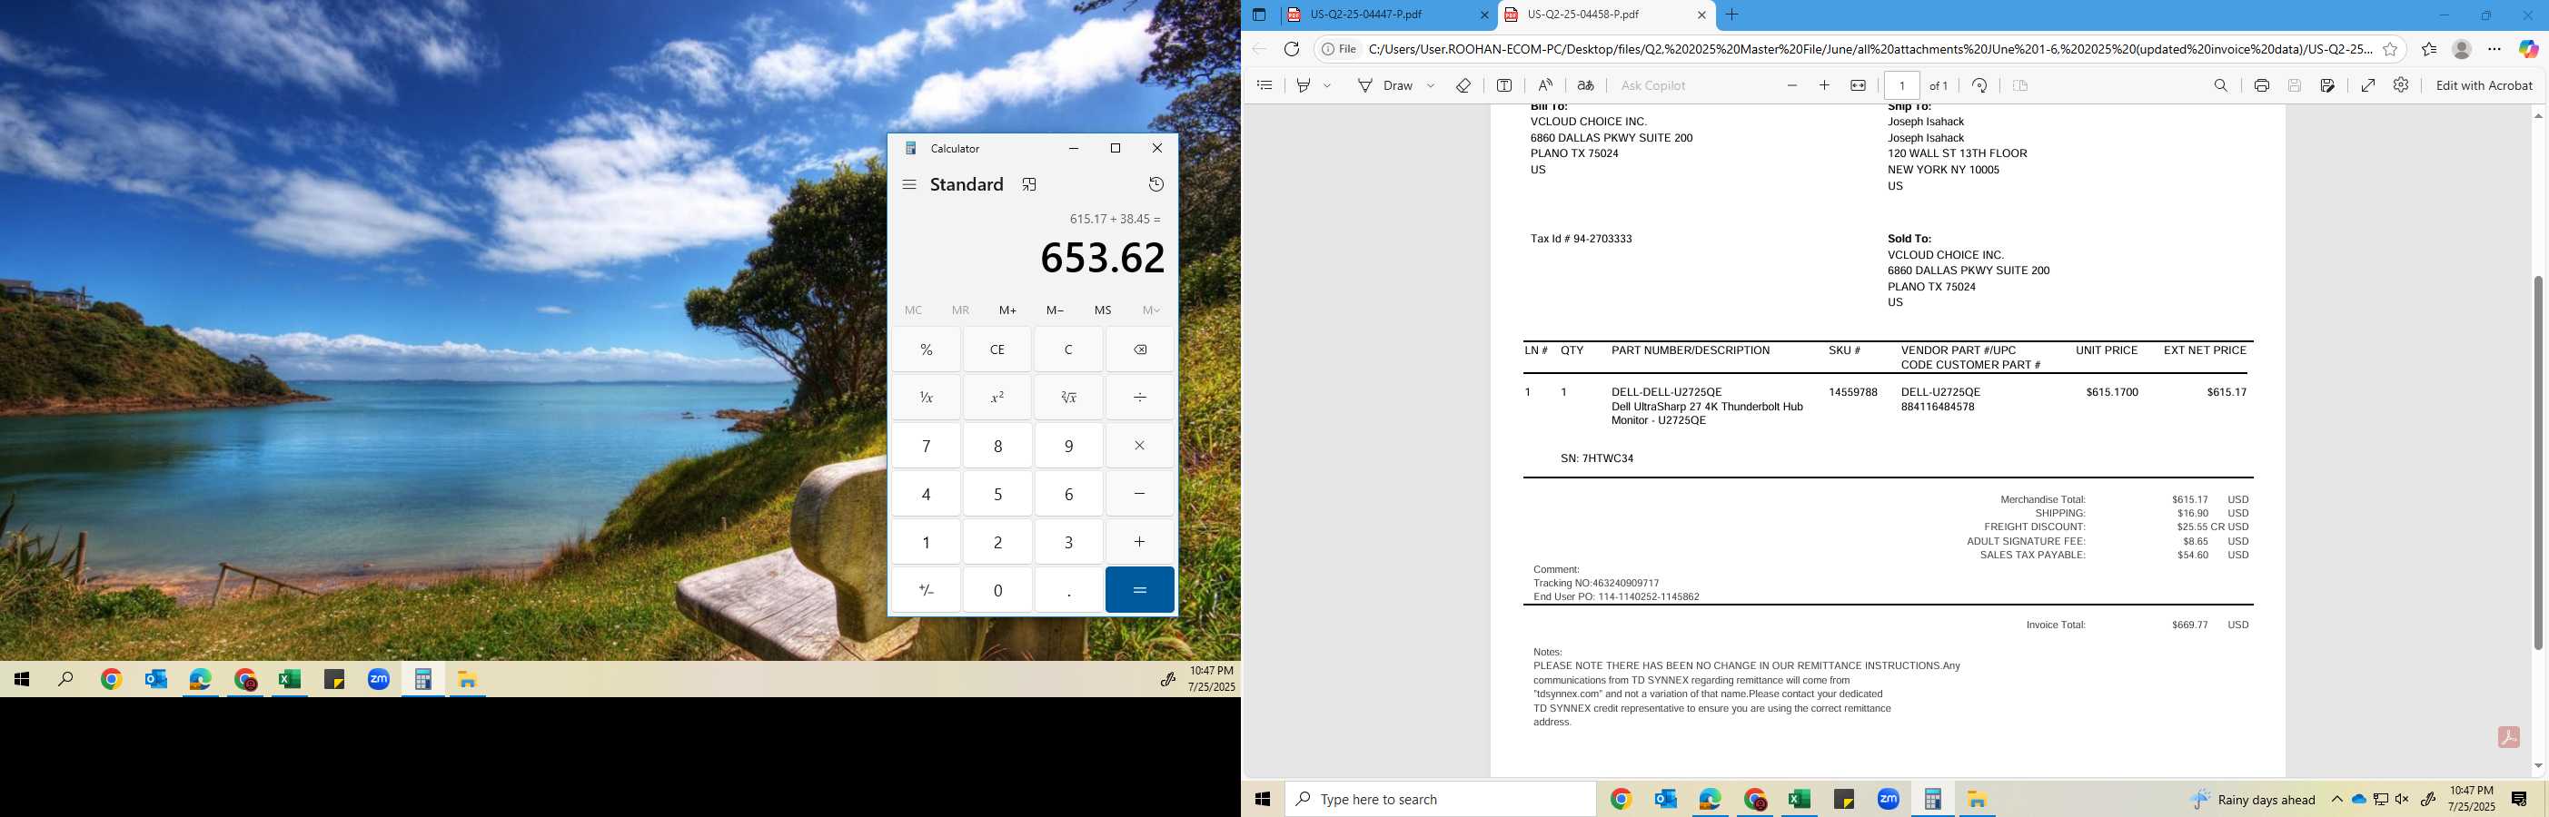Print the PDF document
The image size is (2549, 817).
coord(2261,85)
